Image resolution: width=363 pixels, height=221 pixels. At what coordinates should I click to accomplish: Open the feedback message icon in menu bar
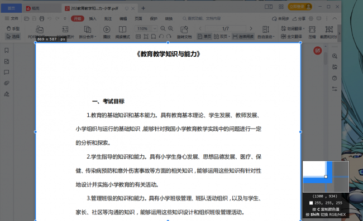click(319, 18)
